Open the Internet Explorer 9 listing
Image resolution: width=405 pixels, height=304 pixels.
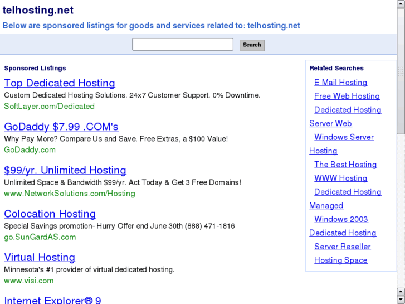(52, 300)
